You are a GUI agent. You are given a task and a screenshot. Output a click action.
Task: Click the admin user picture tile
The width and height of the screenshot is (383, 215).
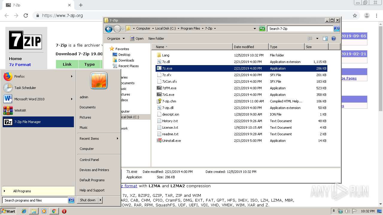click(99, 80)
